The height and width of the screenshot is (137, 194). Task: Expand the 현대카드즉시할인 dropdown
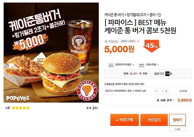click(124, 65)
